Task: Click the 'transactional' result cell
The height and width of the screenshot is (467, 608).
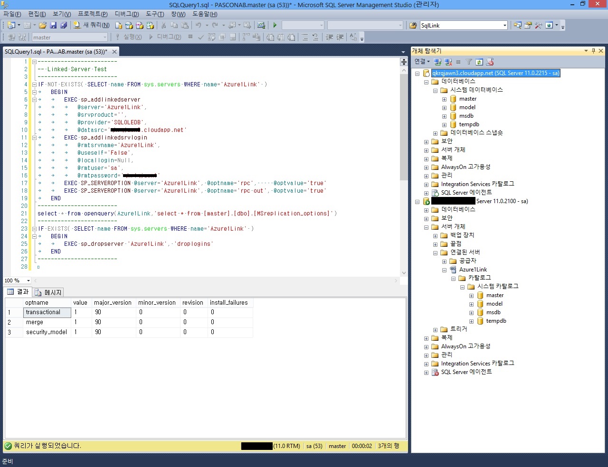Action: (x=47, y=312)
